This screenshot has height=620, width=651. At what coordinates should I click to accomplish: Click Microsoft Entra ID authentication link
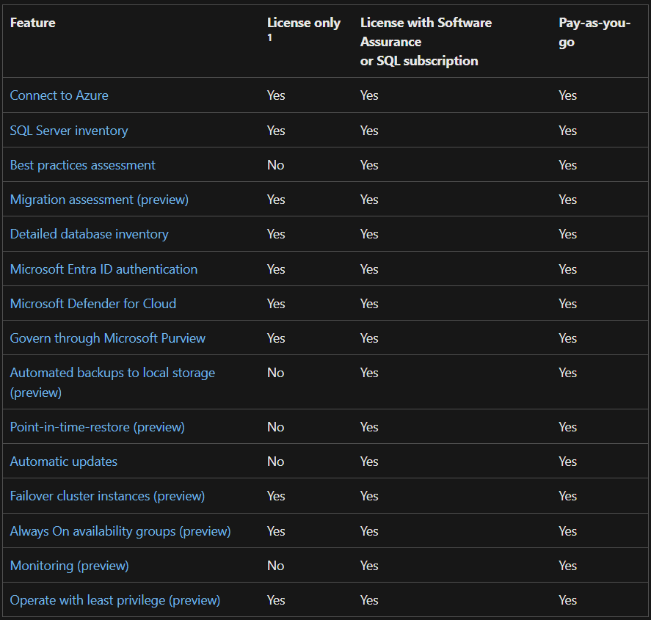click(103, 269)
